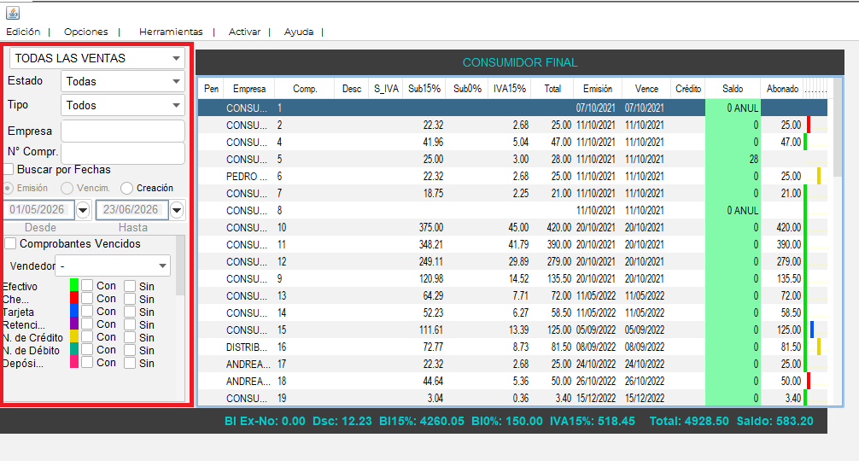Open the Herramientas menu
Image resolution: width=859 pixels, height=461 pixels.
[x=171, y=32]
